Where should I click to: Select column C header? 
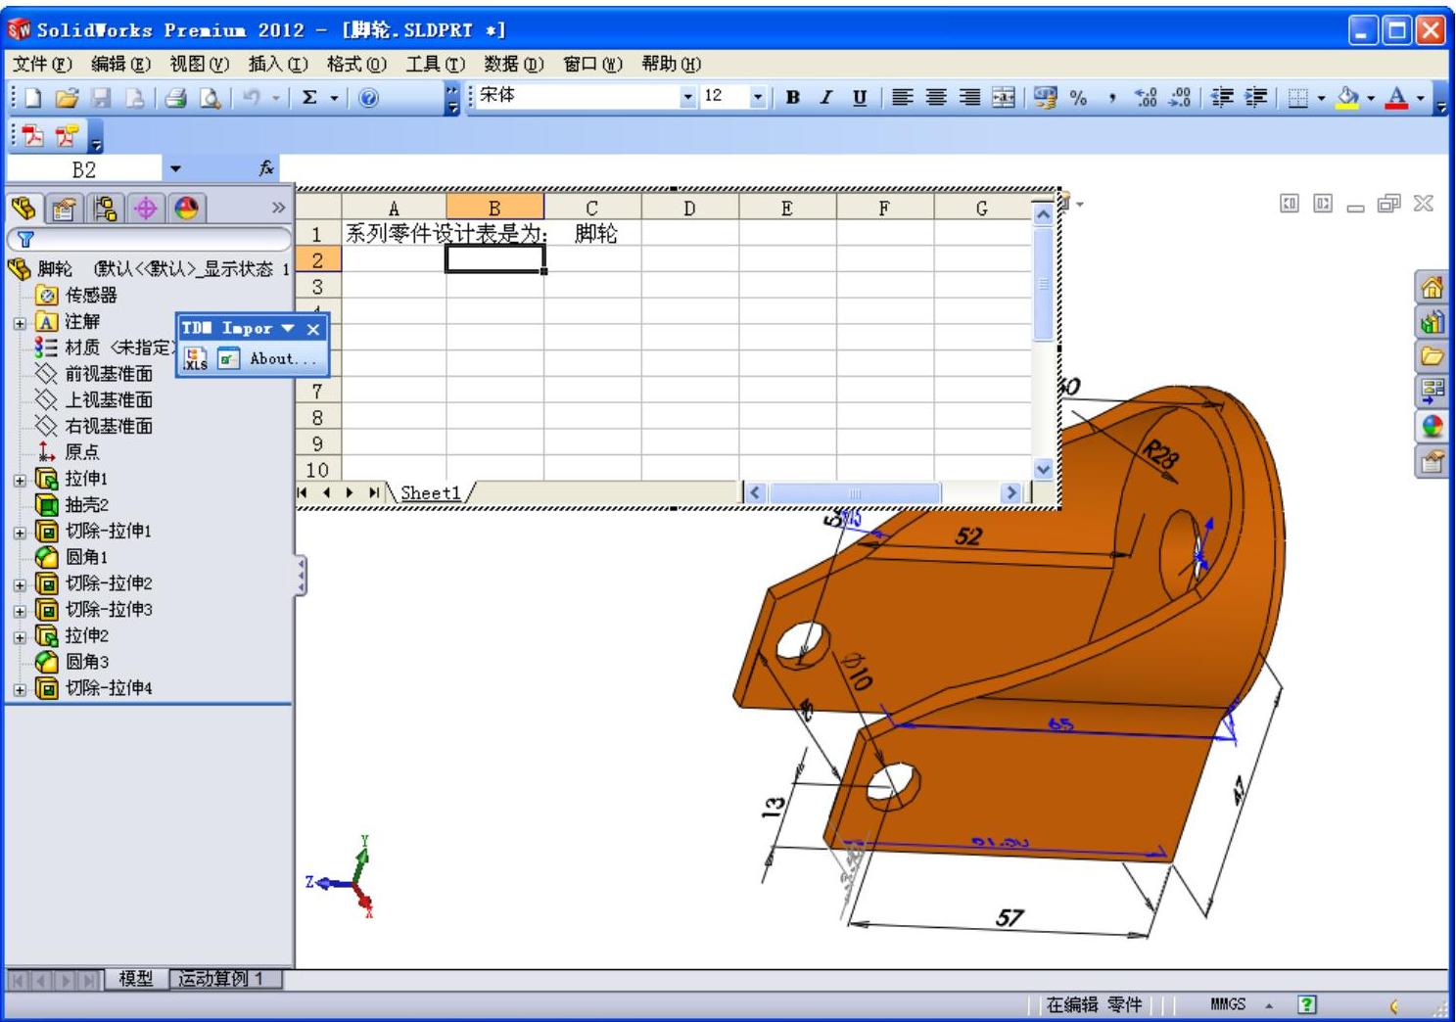pos(592,208)
